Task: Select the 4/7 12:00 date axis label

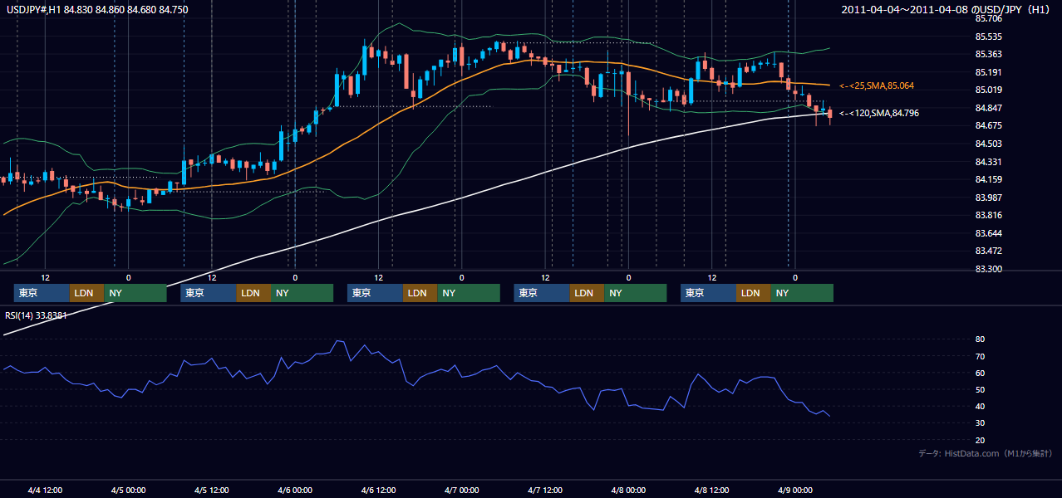Action: (x=545, y=491)
